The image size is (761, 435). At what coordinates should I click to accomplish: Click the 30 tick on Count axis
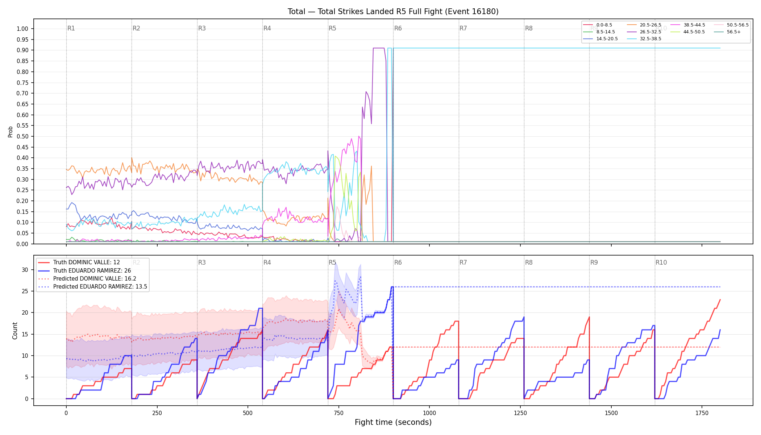(25, 270)
